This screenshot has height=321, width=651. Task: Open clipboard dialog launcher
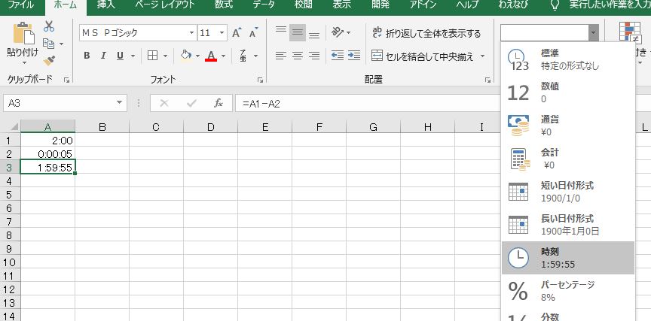66,80
